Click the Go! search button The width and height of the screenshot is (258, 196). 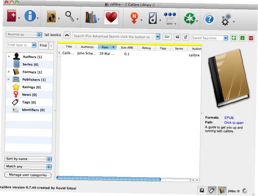(167, 37)
